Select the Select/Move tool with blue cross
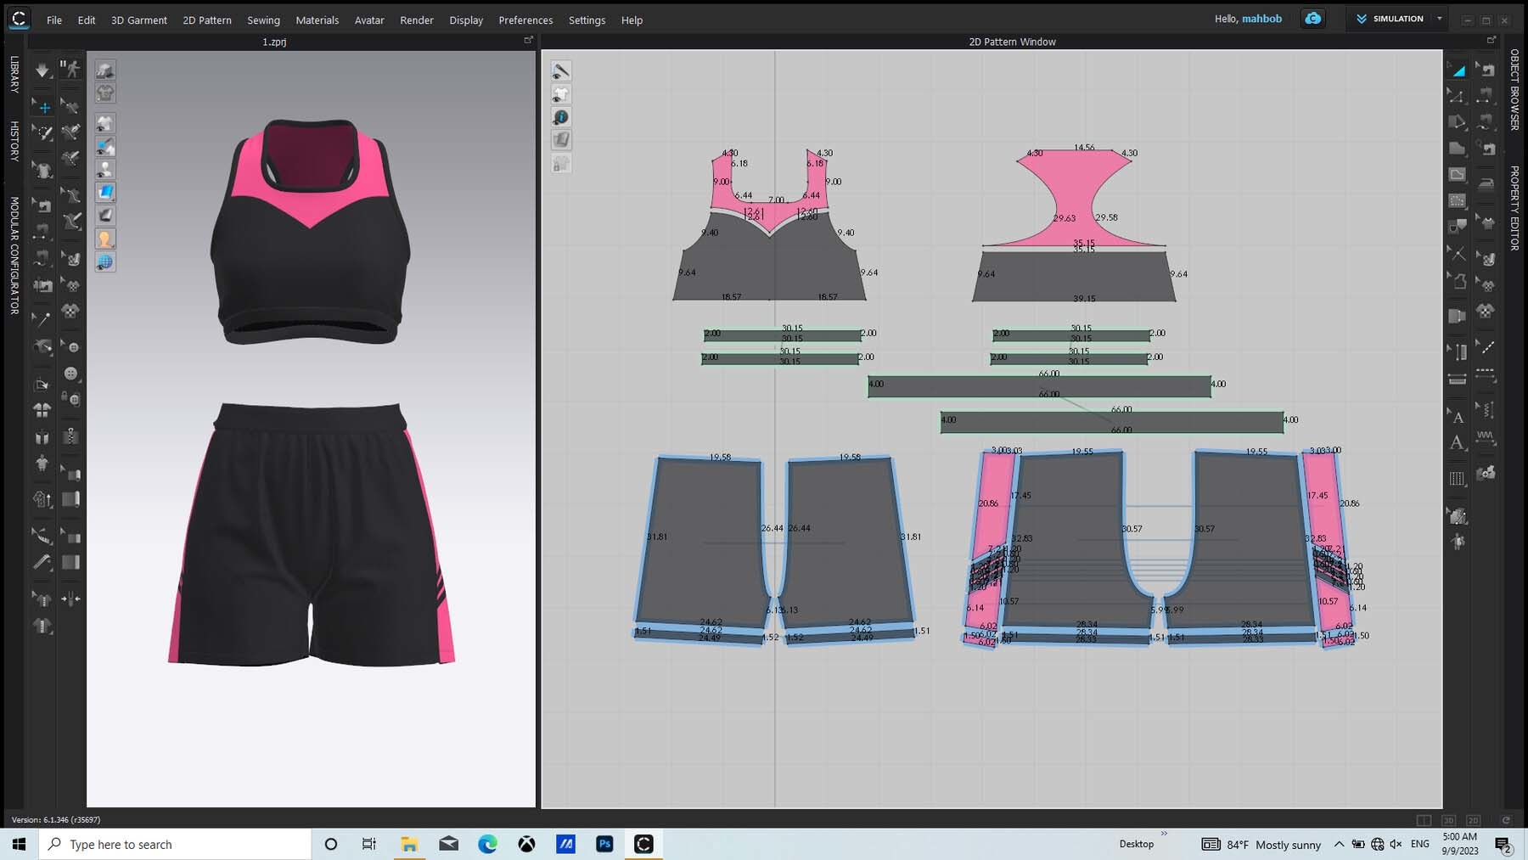 (44, 107)
